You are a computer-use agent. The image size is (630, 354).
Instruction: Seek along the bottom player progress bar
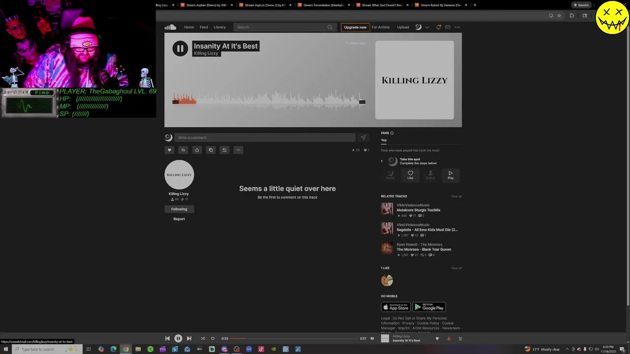tap(293, 338)
